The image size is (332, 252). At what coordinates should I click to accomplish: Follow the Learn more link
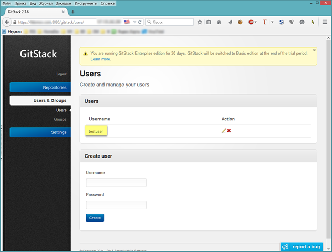click(x=100, y=59)
